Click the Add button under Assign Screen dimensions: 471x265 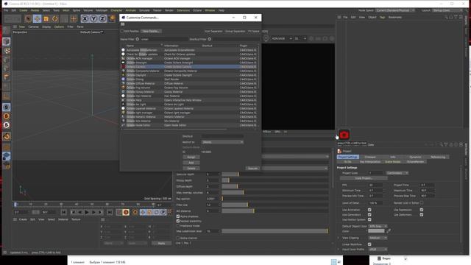coord(191,163)
